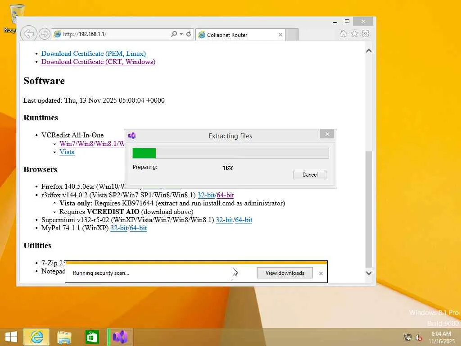461x346 pixels.
Task: Click the Win7/Win8/Win8.1 VCRedist link
Action: point(92,144)
